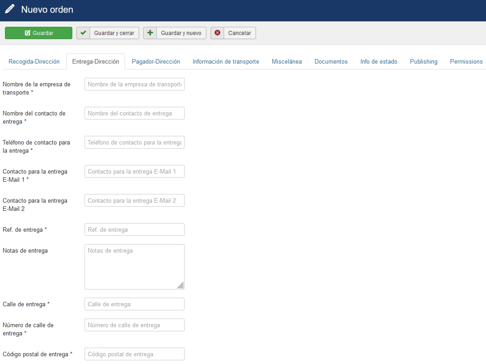Click the Ref. de entrega input field

click(x=135, y=229)
